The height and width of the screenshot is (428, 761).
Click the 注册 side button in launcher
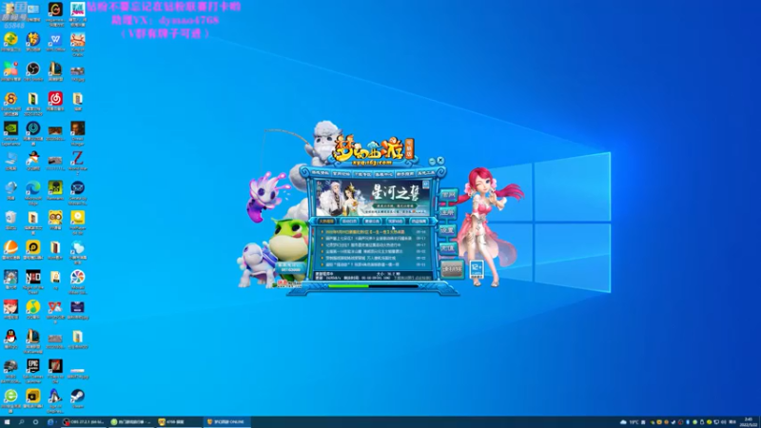447,212
